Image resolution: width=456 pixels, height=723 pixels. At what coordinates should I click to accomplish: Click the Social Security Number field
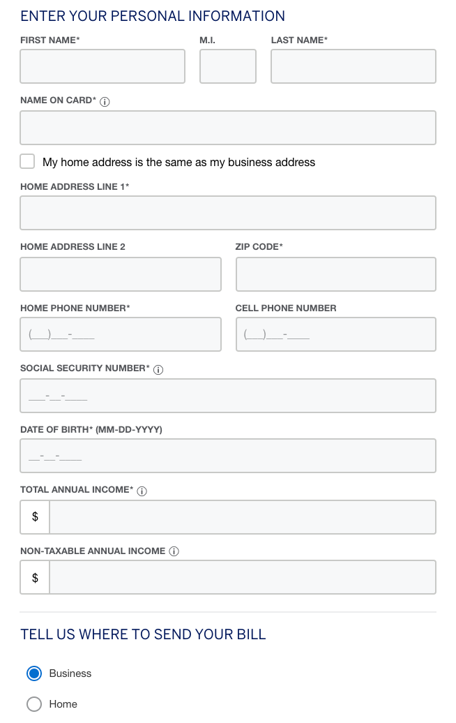click(227, 395)
